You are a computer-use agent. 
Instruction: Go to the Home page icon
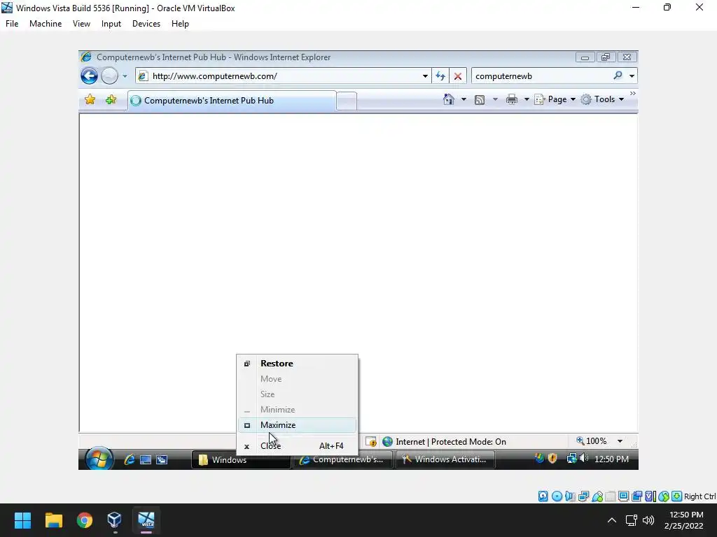449,99
